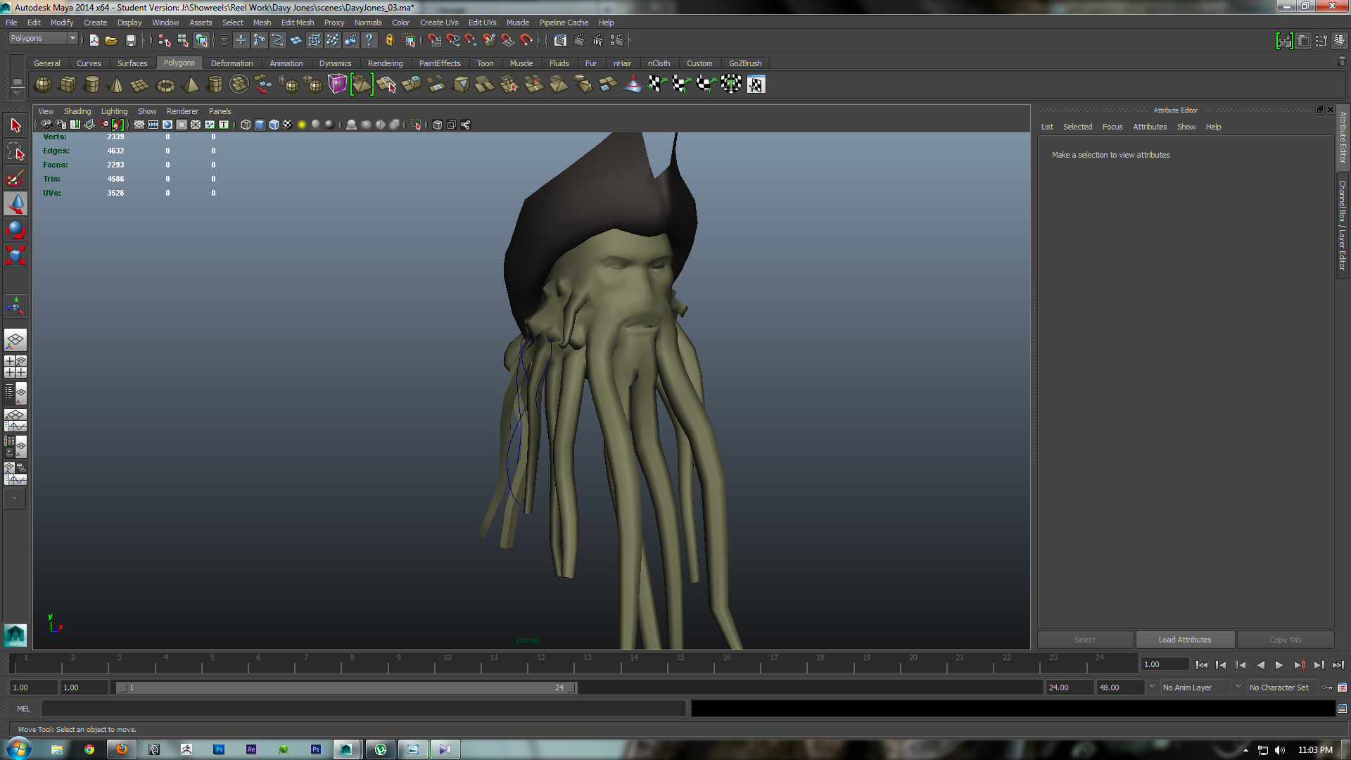The height and width of the screenshot is (760, 1351).
Task: Open the Create UVs menu
Action: (x=439, y=23)
